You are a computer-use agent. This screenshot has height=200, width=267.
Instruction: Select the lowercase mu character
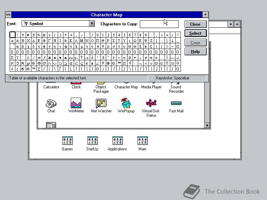click(x=81, y=46)
